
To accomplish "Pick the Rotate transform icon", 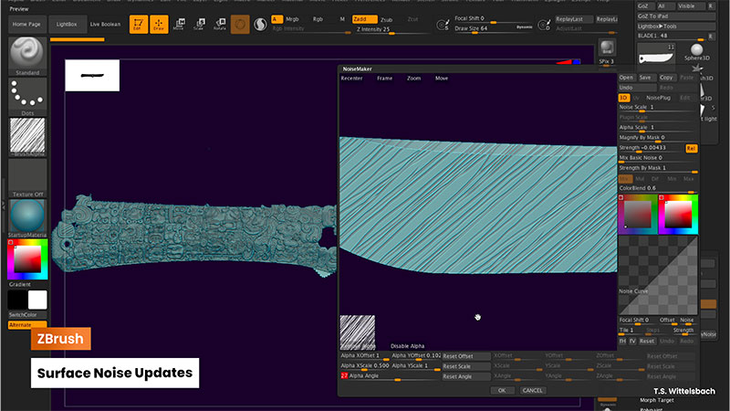I will click(x=219, y=24).
